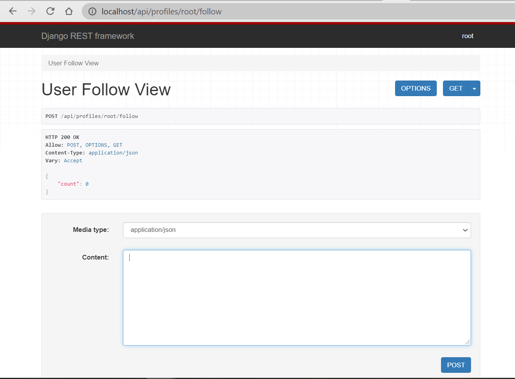Click the "count" key in response

click(69, 184)
